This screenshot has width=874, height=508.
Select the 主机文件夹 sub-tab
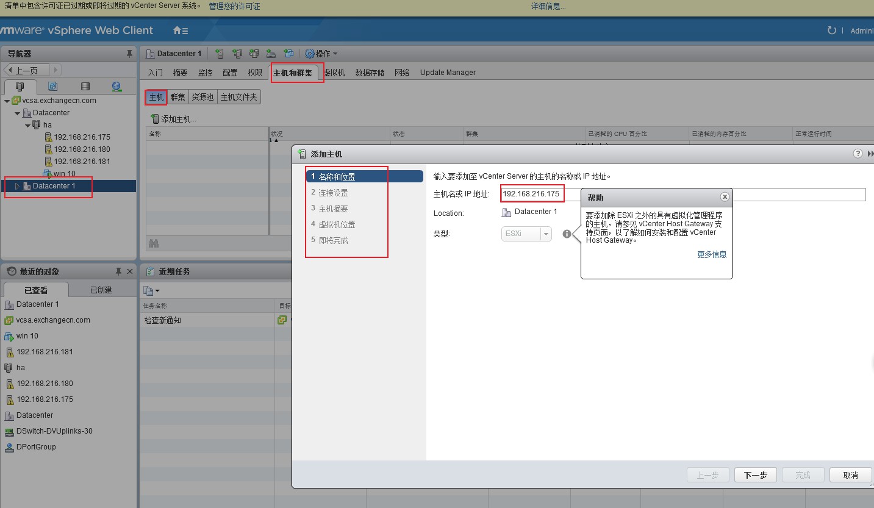239,97
